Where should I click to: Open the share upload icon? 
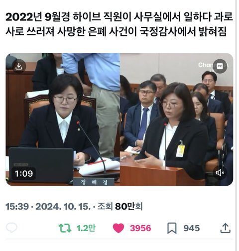coord(225,228)
